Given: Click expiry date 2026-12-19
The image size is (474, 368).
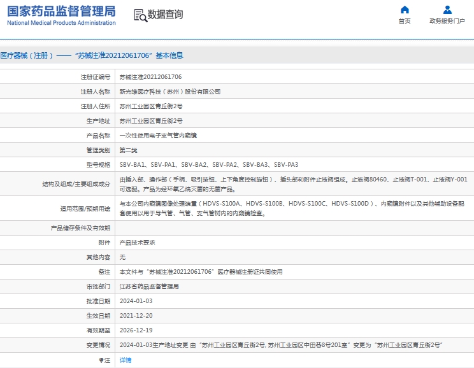Looking at the screenshot, I should coord(136,330).
